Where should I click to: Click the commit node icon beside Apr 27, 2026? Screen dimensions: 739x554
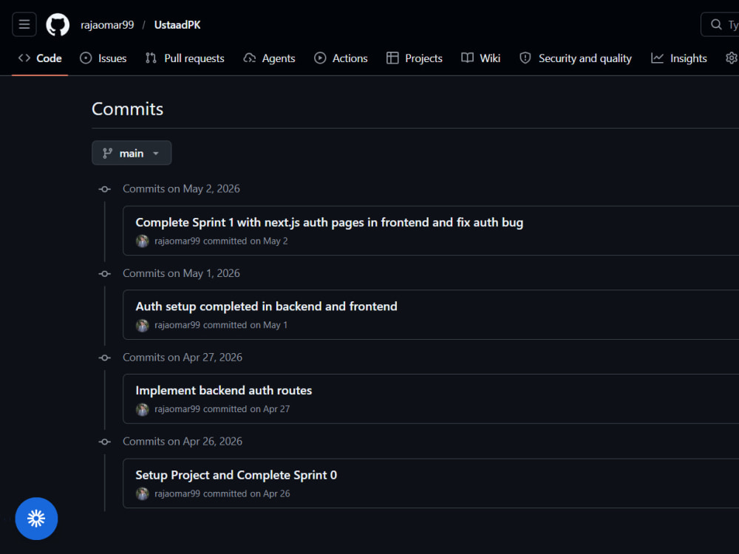tap(105, 358)
